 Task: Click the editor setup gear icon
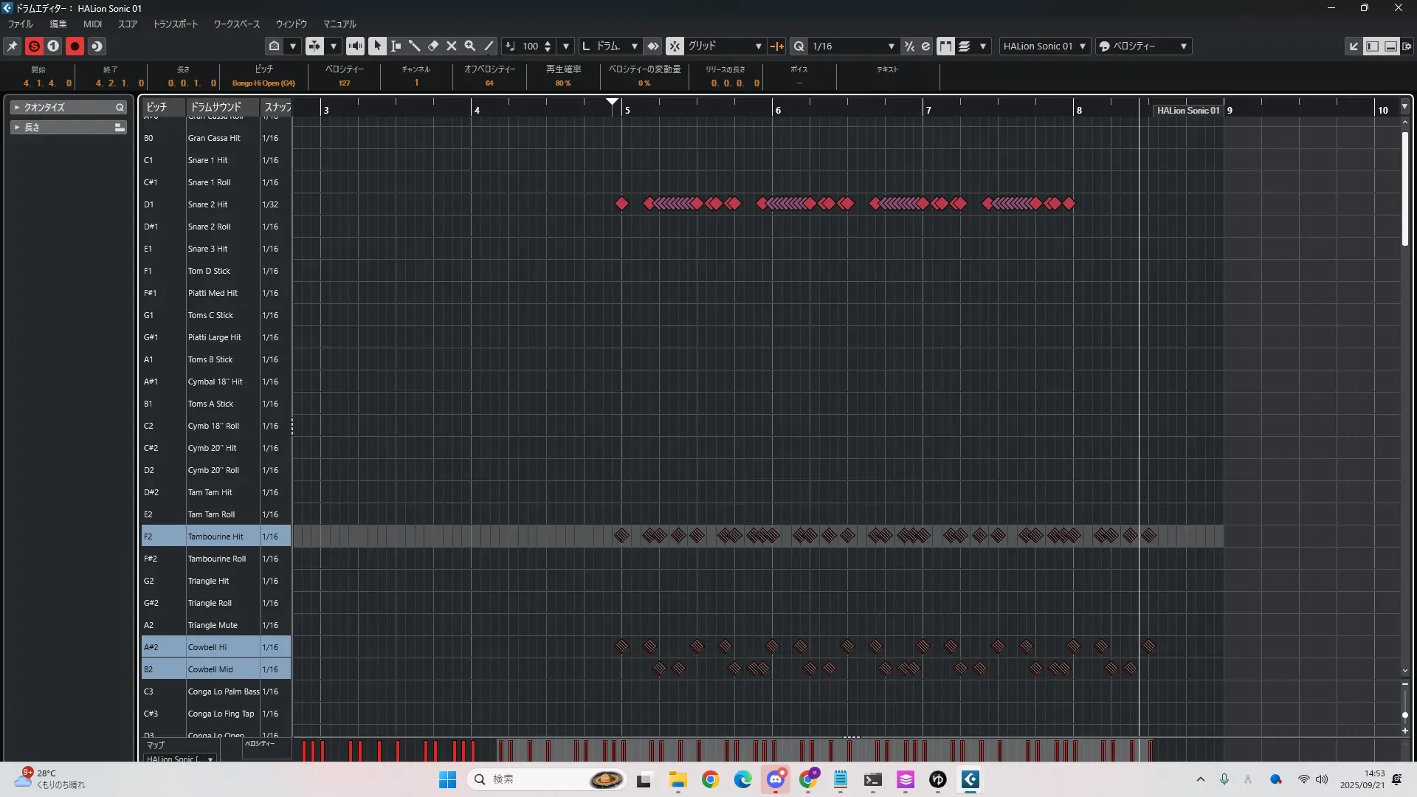tap(1407, 46)
